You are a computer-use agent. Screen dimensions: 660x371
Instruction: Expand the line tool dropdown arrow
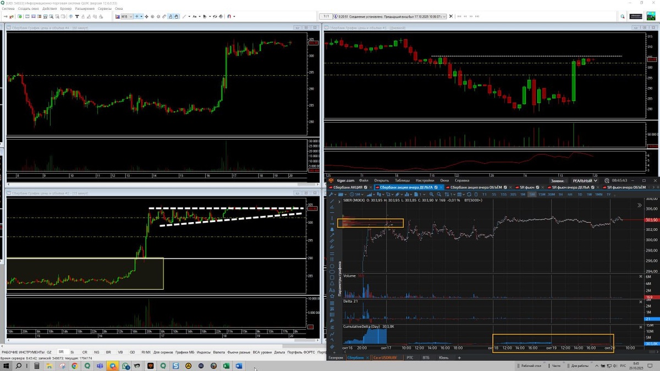click(x=190, y=16)
